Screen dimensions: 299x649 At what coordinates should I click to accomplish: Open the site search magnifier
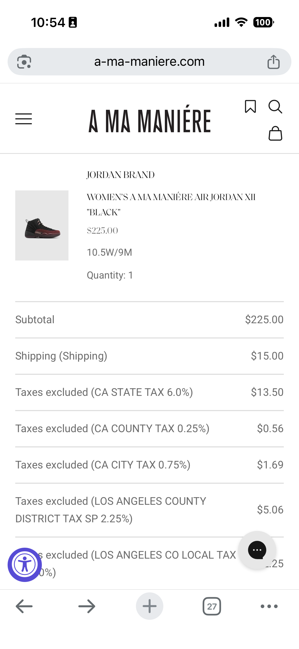click(275, 107)
